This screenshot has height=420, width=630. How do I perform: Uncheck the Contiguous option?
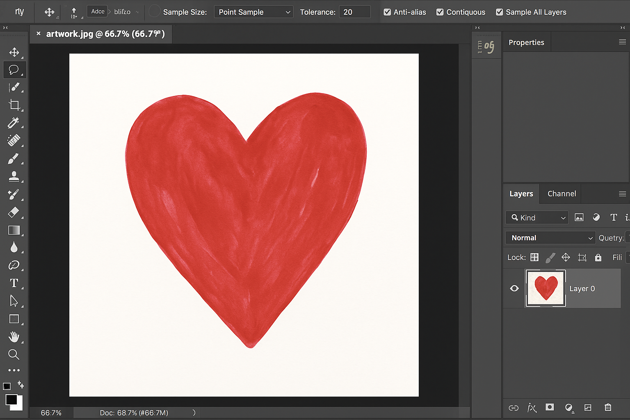point(440,12)
